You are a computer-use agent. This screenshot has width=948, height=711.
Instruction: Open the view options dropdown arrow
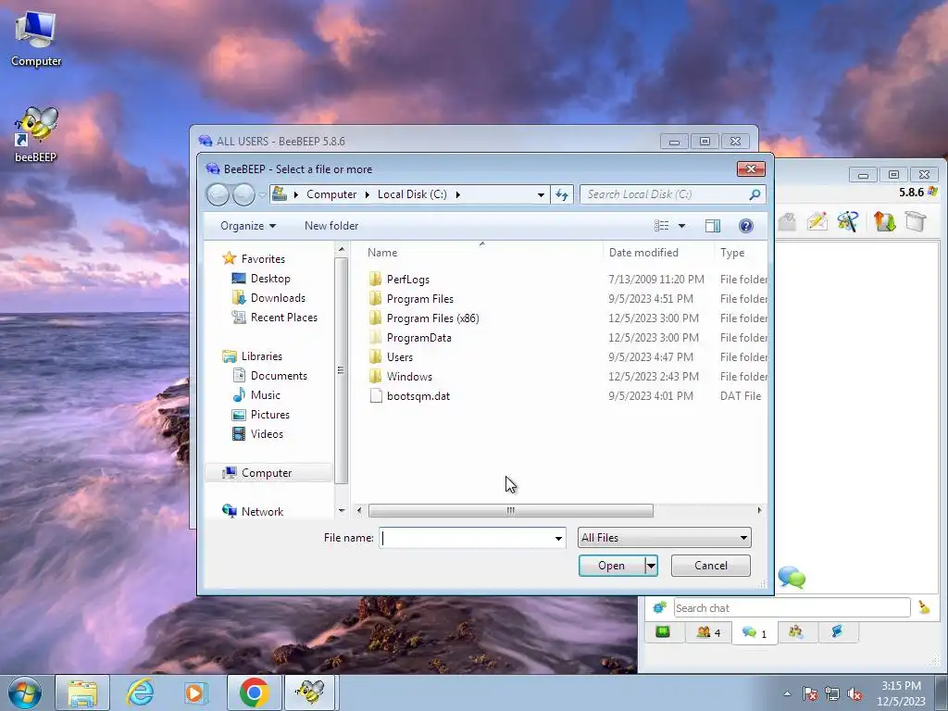(x=682, y=226)
